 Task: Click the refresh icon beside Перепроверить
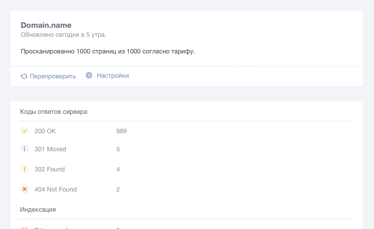[x=24, y=76]
